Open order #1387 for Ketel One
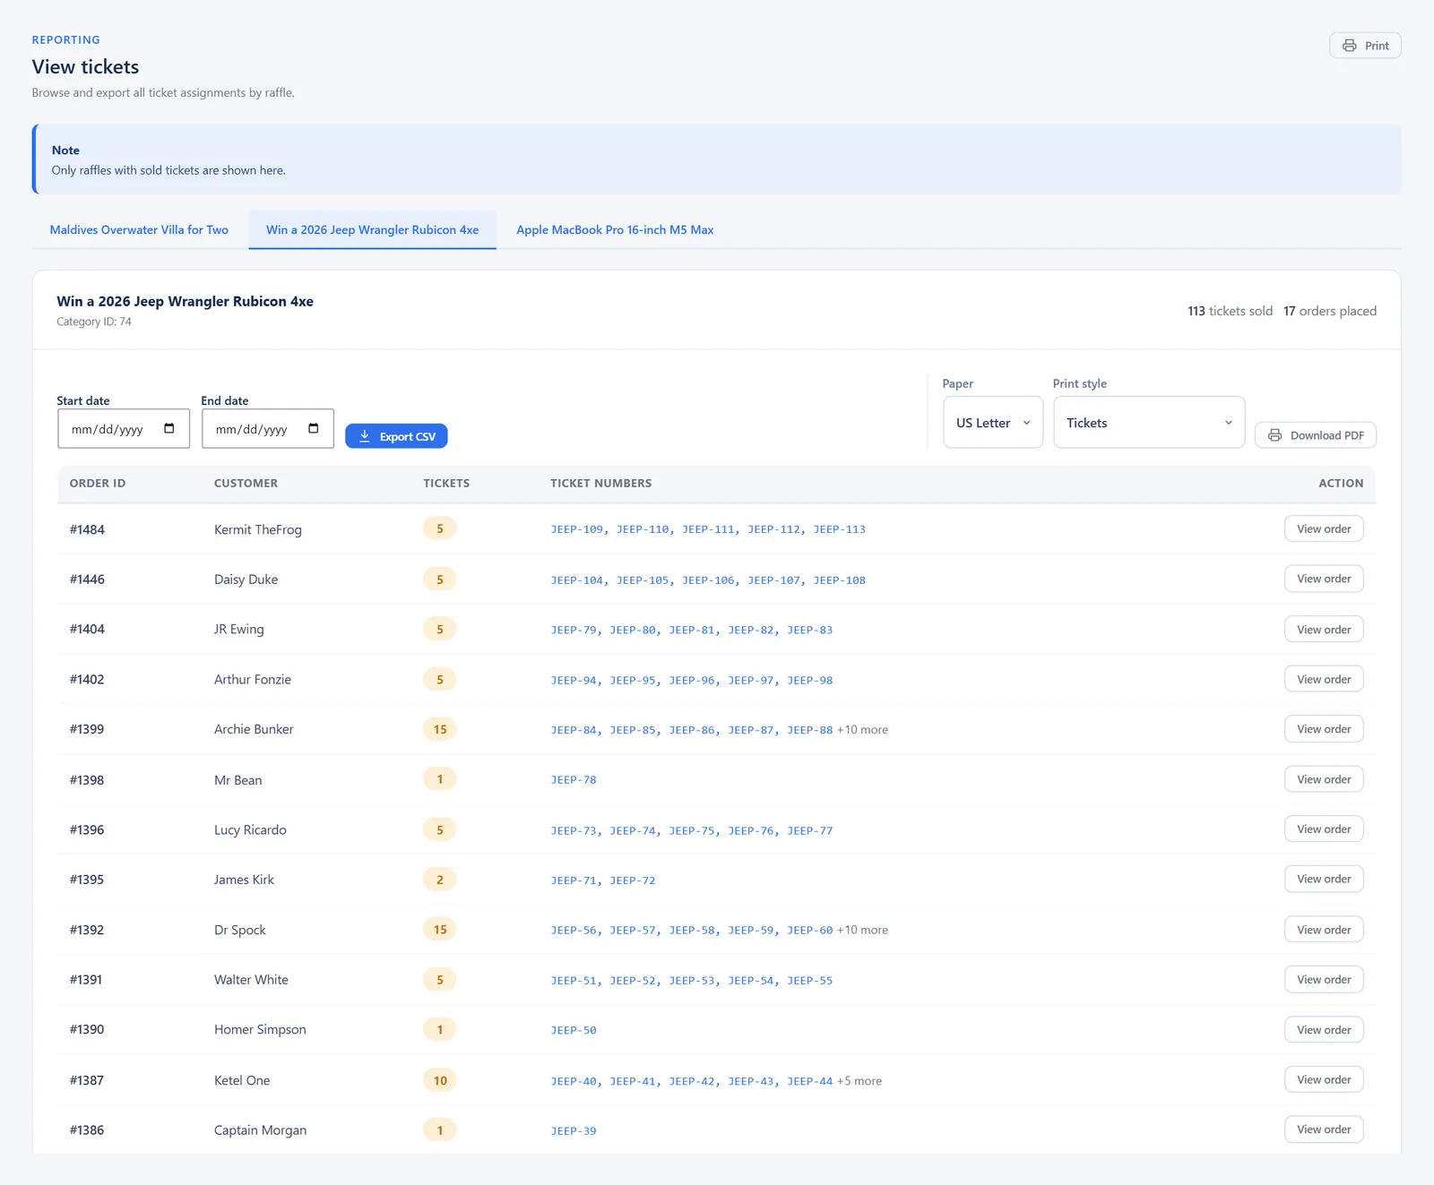 (x=1324, y=1079)
